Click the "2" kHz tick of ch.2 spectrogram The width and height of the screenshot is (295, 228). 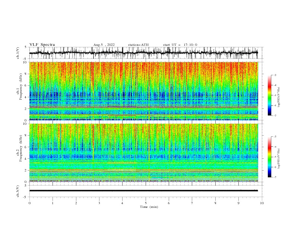pyautogui.click(x=26, y=170)
